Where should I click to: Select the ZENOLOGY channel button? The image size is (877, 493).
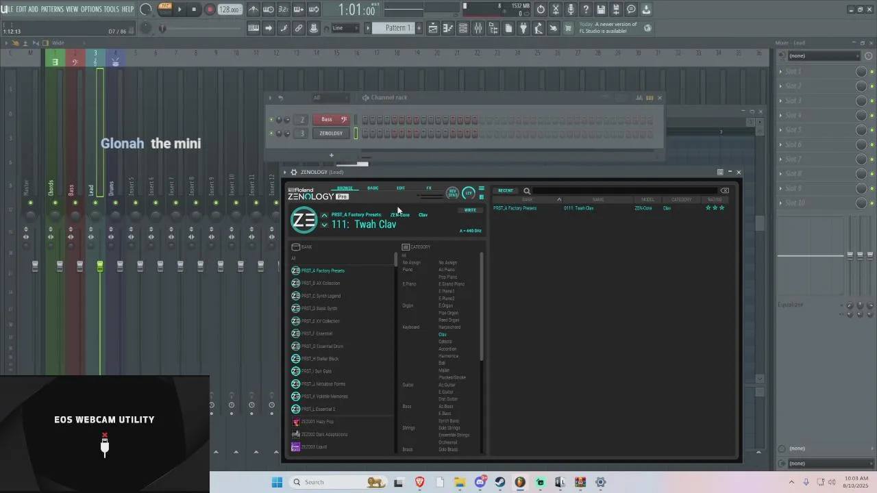[331, 134]
